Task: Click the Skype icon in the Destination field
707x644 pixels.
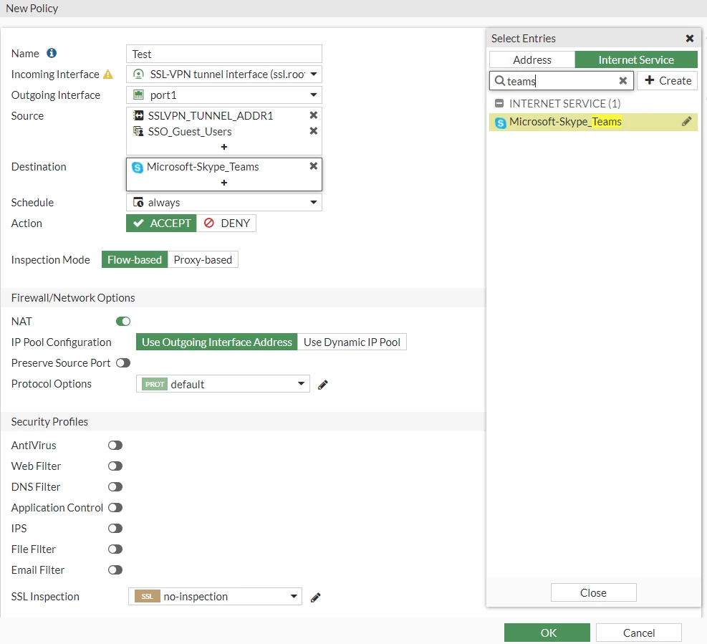Action: pyautogui.click(x=138, y=168)
